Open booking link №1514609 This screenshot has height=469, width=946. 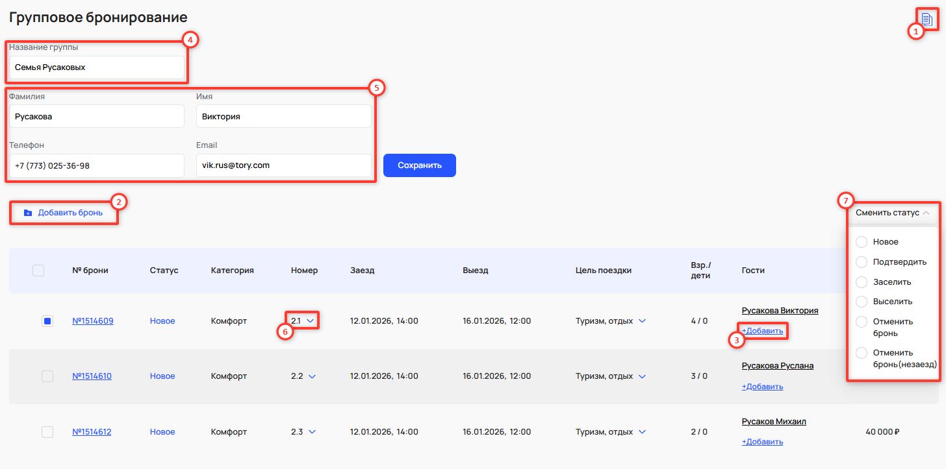92,321
